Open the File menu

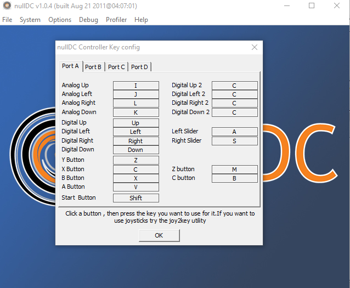[x=7, y=20]
